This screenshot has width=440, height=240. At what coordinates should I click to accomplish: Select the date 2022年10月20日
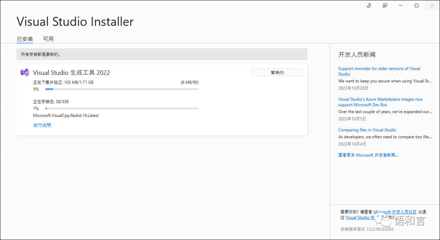[x=353, y=88]
